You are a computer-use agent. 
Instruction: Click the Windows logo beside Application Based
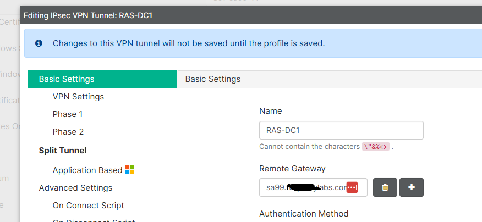point(130,170)
